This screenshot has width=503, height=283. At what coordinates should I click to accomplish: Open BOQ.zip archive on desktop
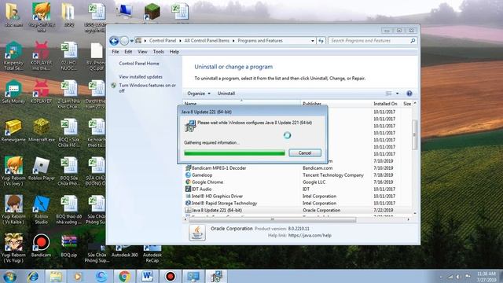[68, 245]
